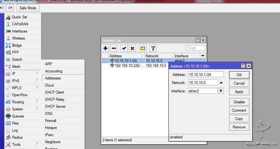
Task: Toggle Safe Mode button
Action: (28, 8)
